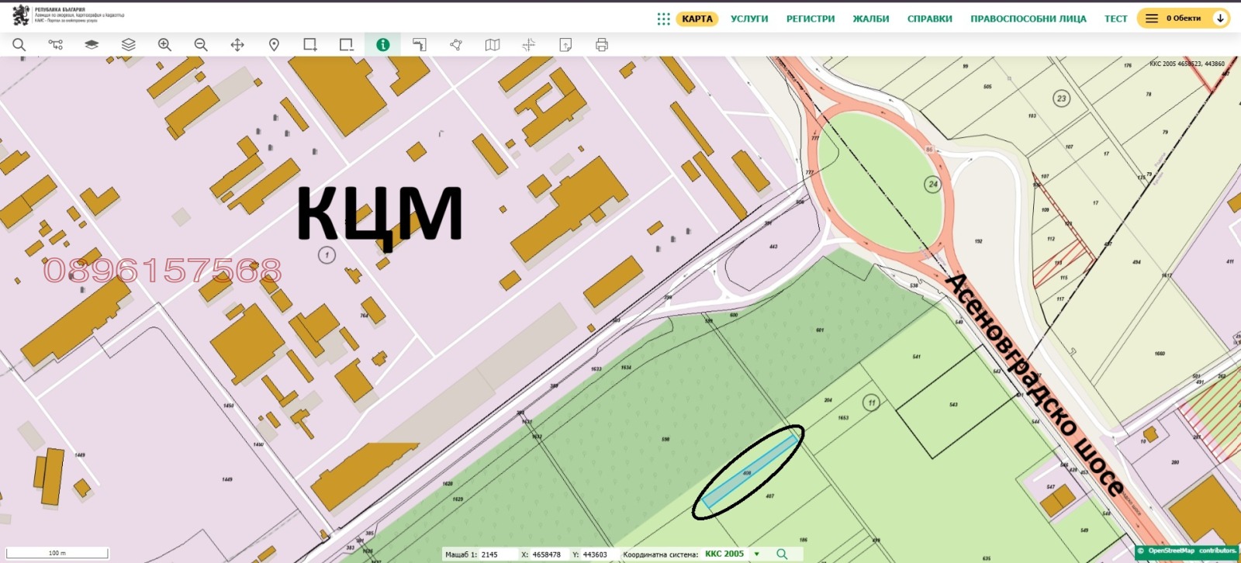Print the map via printer icon
Screen dimensions: 1241x563
[602, 45]
